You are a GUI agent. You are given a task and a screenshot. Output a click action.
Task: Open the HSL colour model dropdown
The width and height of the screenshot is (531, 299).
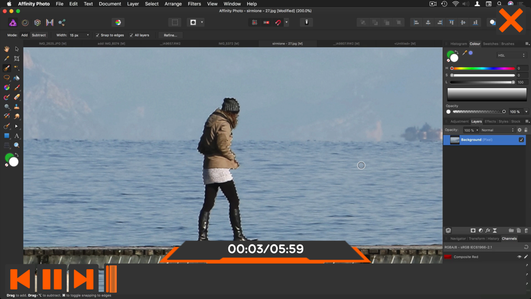(511, 55)
